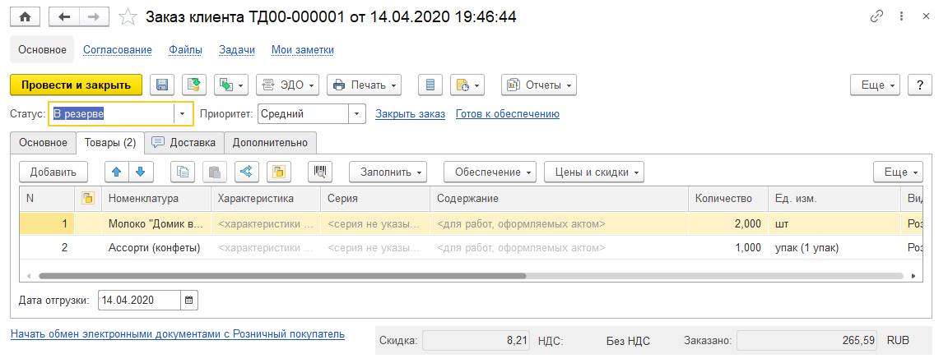Open the Дополнительно tab

click(270, 142)
